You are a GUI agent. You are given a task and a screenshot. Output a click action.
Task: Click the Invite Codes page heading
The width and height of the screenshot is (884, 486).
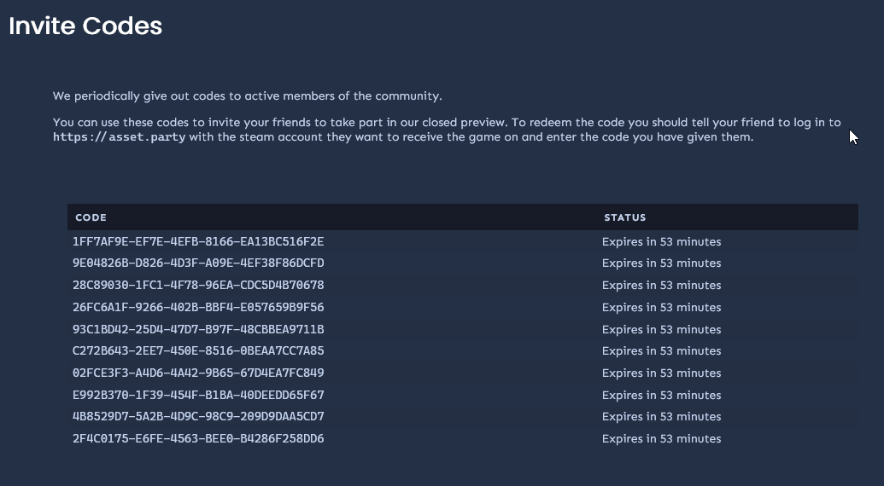[x=85, y=26]
